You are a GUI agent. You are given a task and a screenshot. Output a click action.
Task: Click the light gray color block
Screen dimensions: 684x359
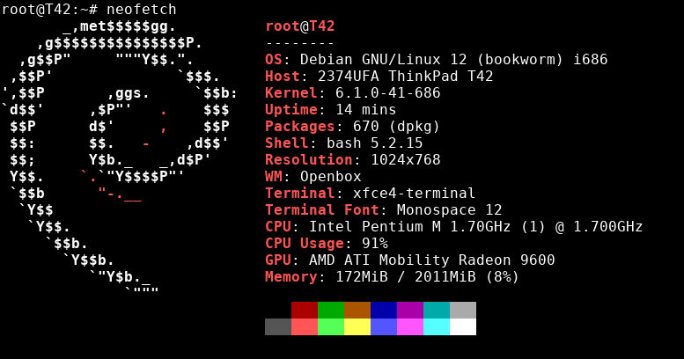click(x=463, y=310)
